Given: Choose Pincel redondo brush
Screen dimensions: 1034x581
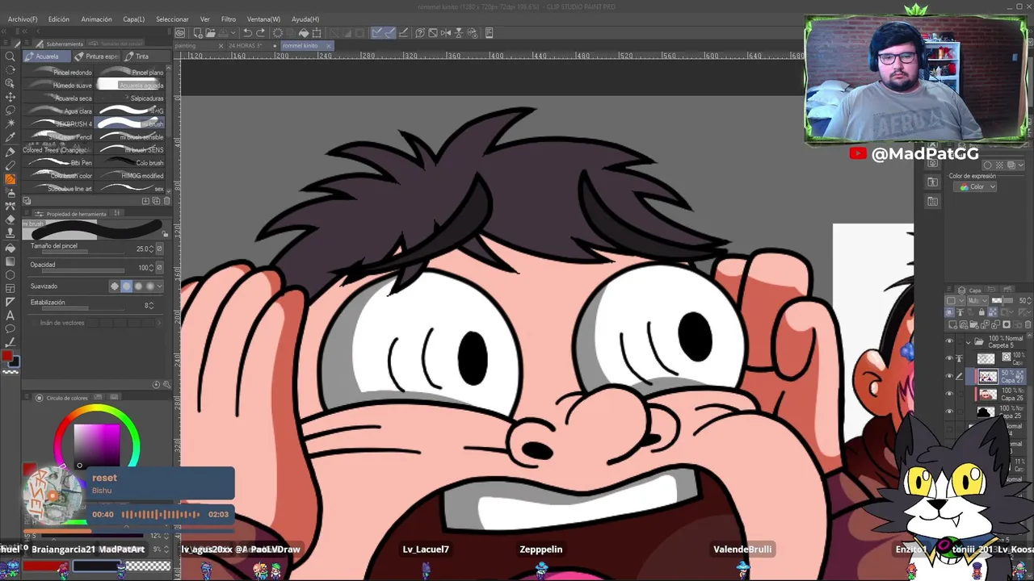Looking at the screenshot, I should pos(60,73).
